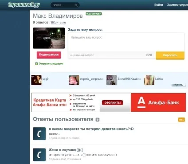Click the Макс Владимиров profile name
The height and width of the screenshot is (164, 188).
coord(58,16)
